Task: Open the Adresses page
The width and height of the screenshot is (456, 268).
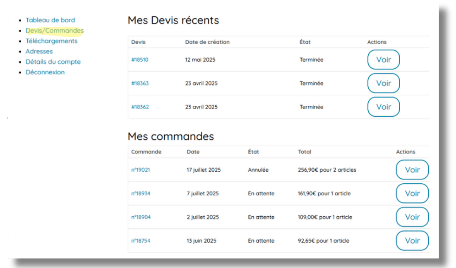Action: (39, 51)
